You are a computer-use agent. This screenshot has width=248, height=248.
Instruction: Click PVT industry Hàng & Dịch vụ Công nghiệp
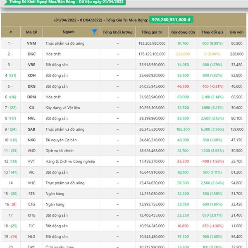click(x=70, y=161)
